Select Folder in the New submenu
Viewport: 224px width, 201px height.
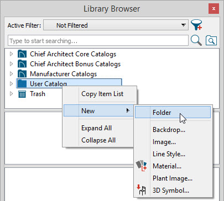click(x=173, y=112)
